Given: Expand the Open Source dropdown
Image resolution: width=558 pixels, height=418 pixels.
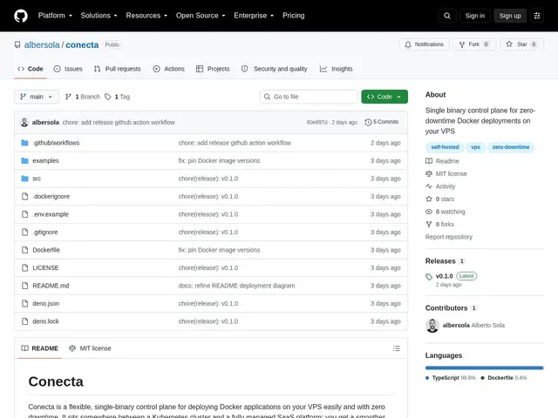Looking at the screenshot, I should [x=201, y=16].
